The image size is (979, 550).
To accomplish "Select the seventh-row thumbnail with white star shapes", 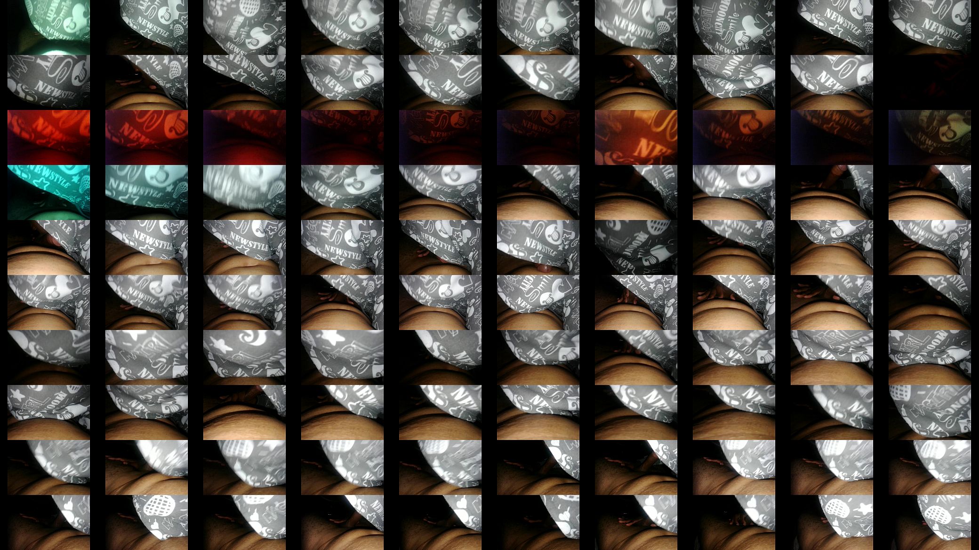I will click(244, 357).
